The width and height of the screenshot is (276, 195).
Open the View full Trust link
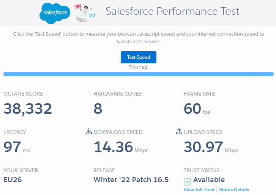(199, 190)
